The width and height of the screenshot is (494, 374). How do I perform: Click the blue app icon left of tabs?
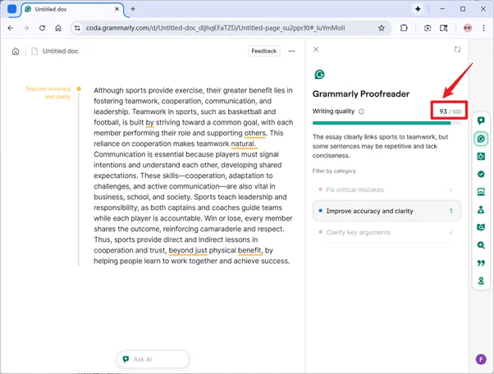tap(12, 9)
